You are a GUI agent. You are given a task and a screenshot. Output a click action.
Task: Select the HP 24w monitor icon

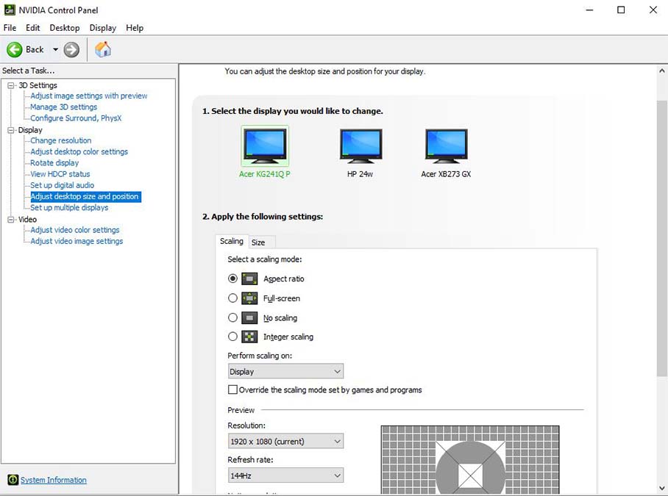click(360, 145)
